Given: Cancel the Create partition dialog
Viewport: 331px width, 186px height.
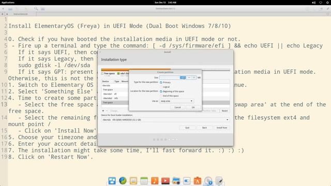Looking at the screenshot, I should click(177, 107).
